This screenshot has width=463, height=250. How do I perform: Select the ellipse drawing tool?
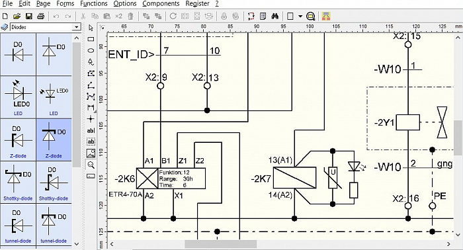point(91,50)
